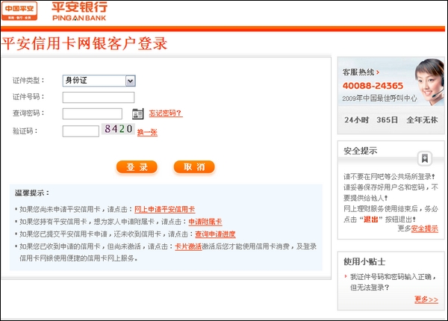Open the 申请附属卡 link
448x321 pixels.
tap(205, 222)
